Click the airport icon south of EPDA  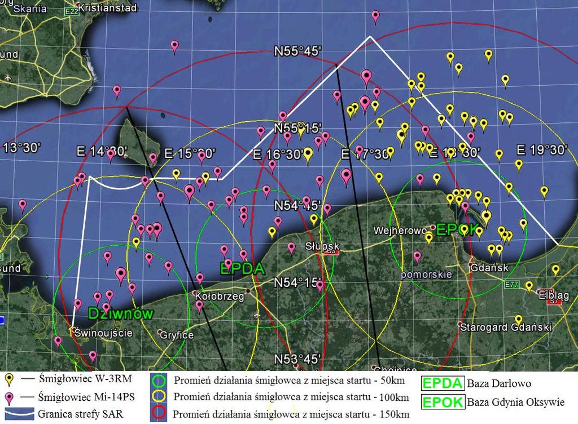click(257, 315)
